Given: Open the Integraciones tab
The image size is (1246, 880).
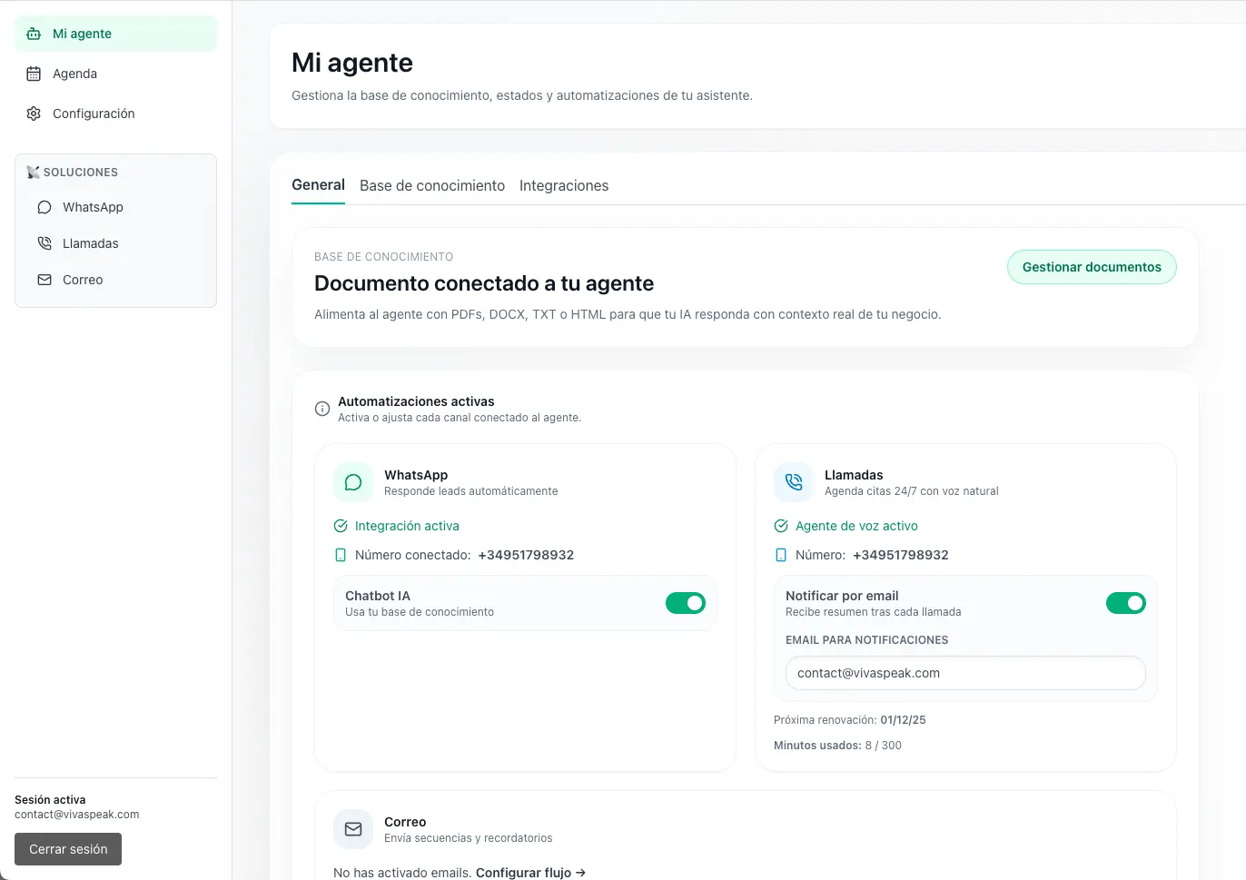Looking at the screenshot, I should pos(564,185).
